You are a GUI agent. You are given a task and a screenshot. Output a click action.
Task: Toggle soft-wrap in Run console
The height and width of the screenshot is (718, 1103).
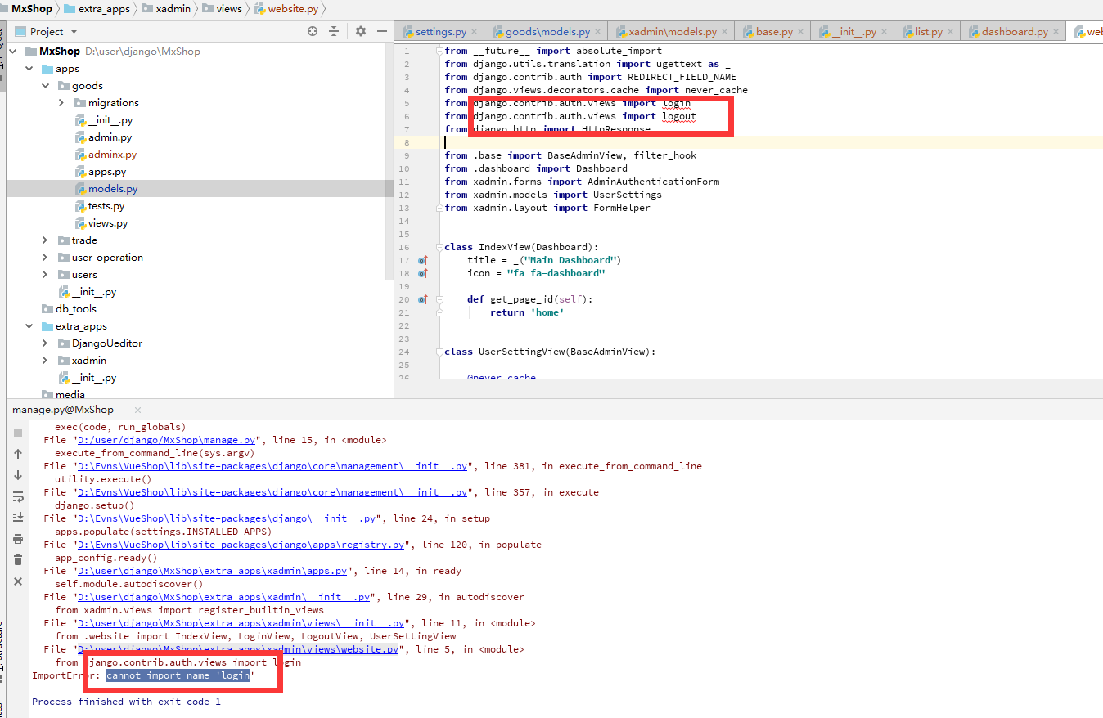click(18, 496)
